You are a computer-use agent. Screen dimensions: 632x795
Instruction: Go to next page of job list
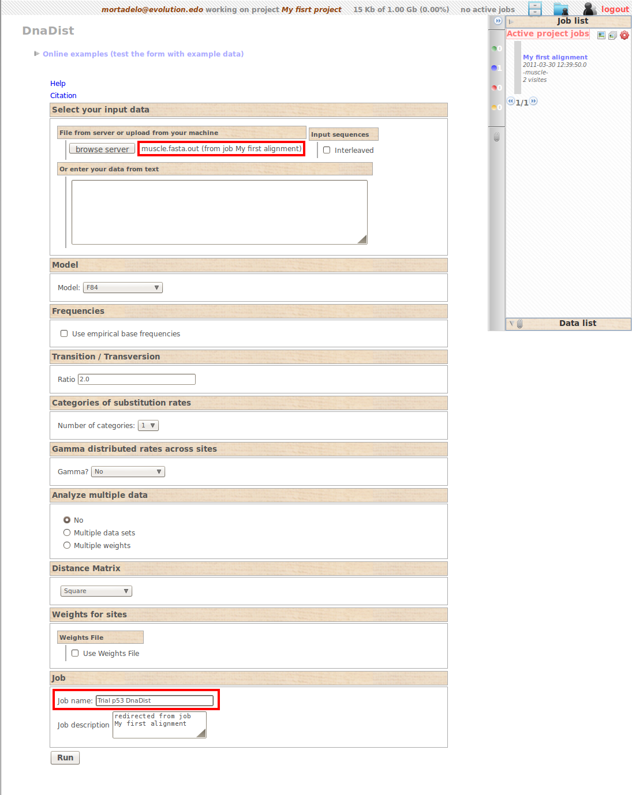tap(534, 102)
